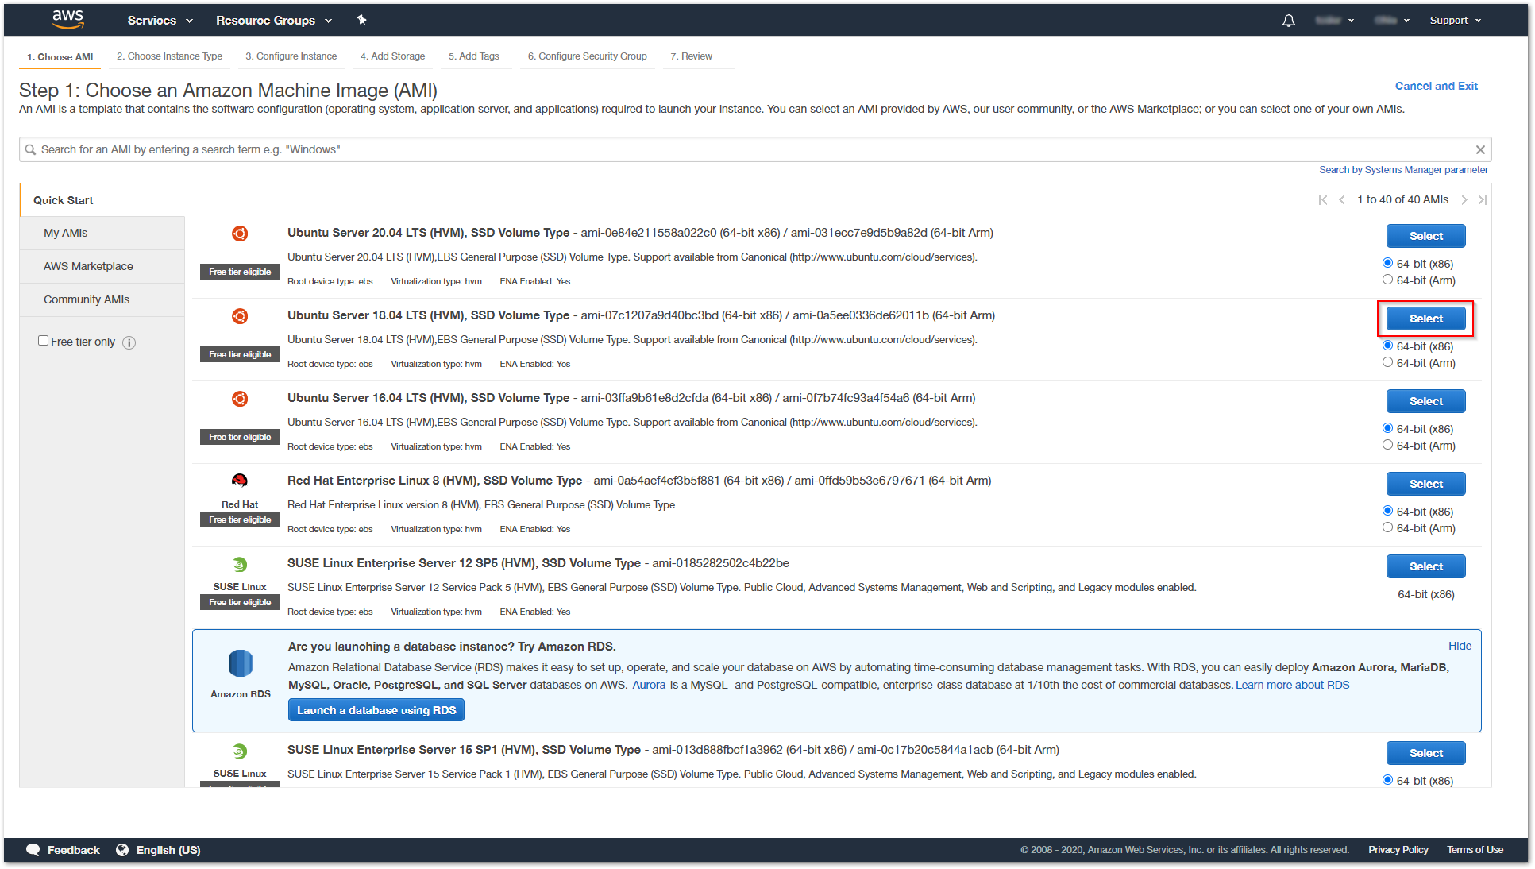Image resolution: width=1535 pixels, height=869 pixels.
Task: Select 64-bit (Arm) for Ubuntu 20.04
Action: point(1387,280)
